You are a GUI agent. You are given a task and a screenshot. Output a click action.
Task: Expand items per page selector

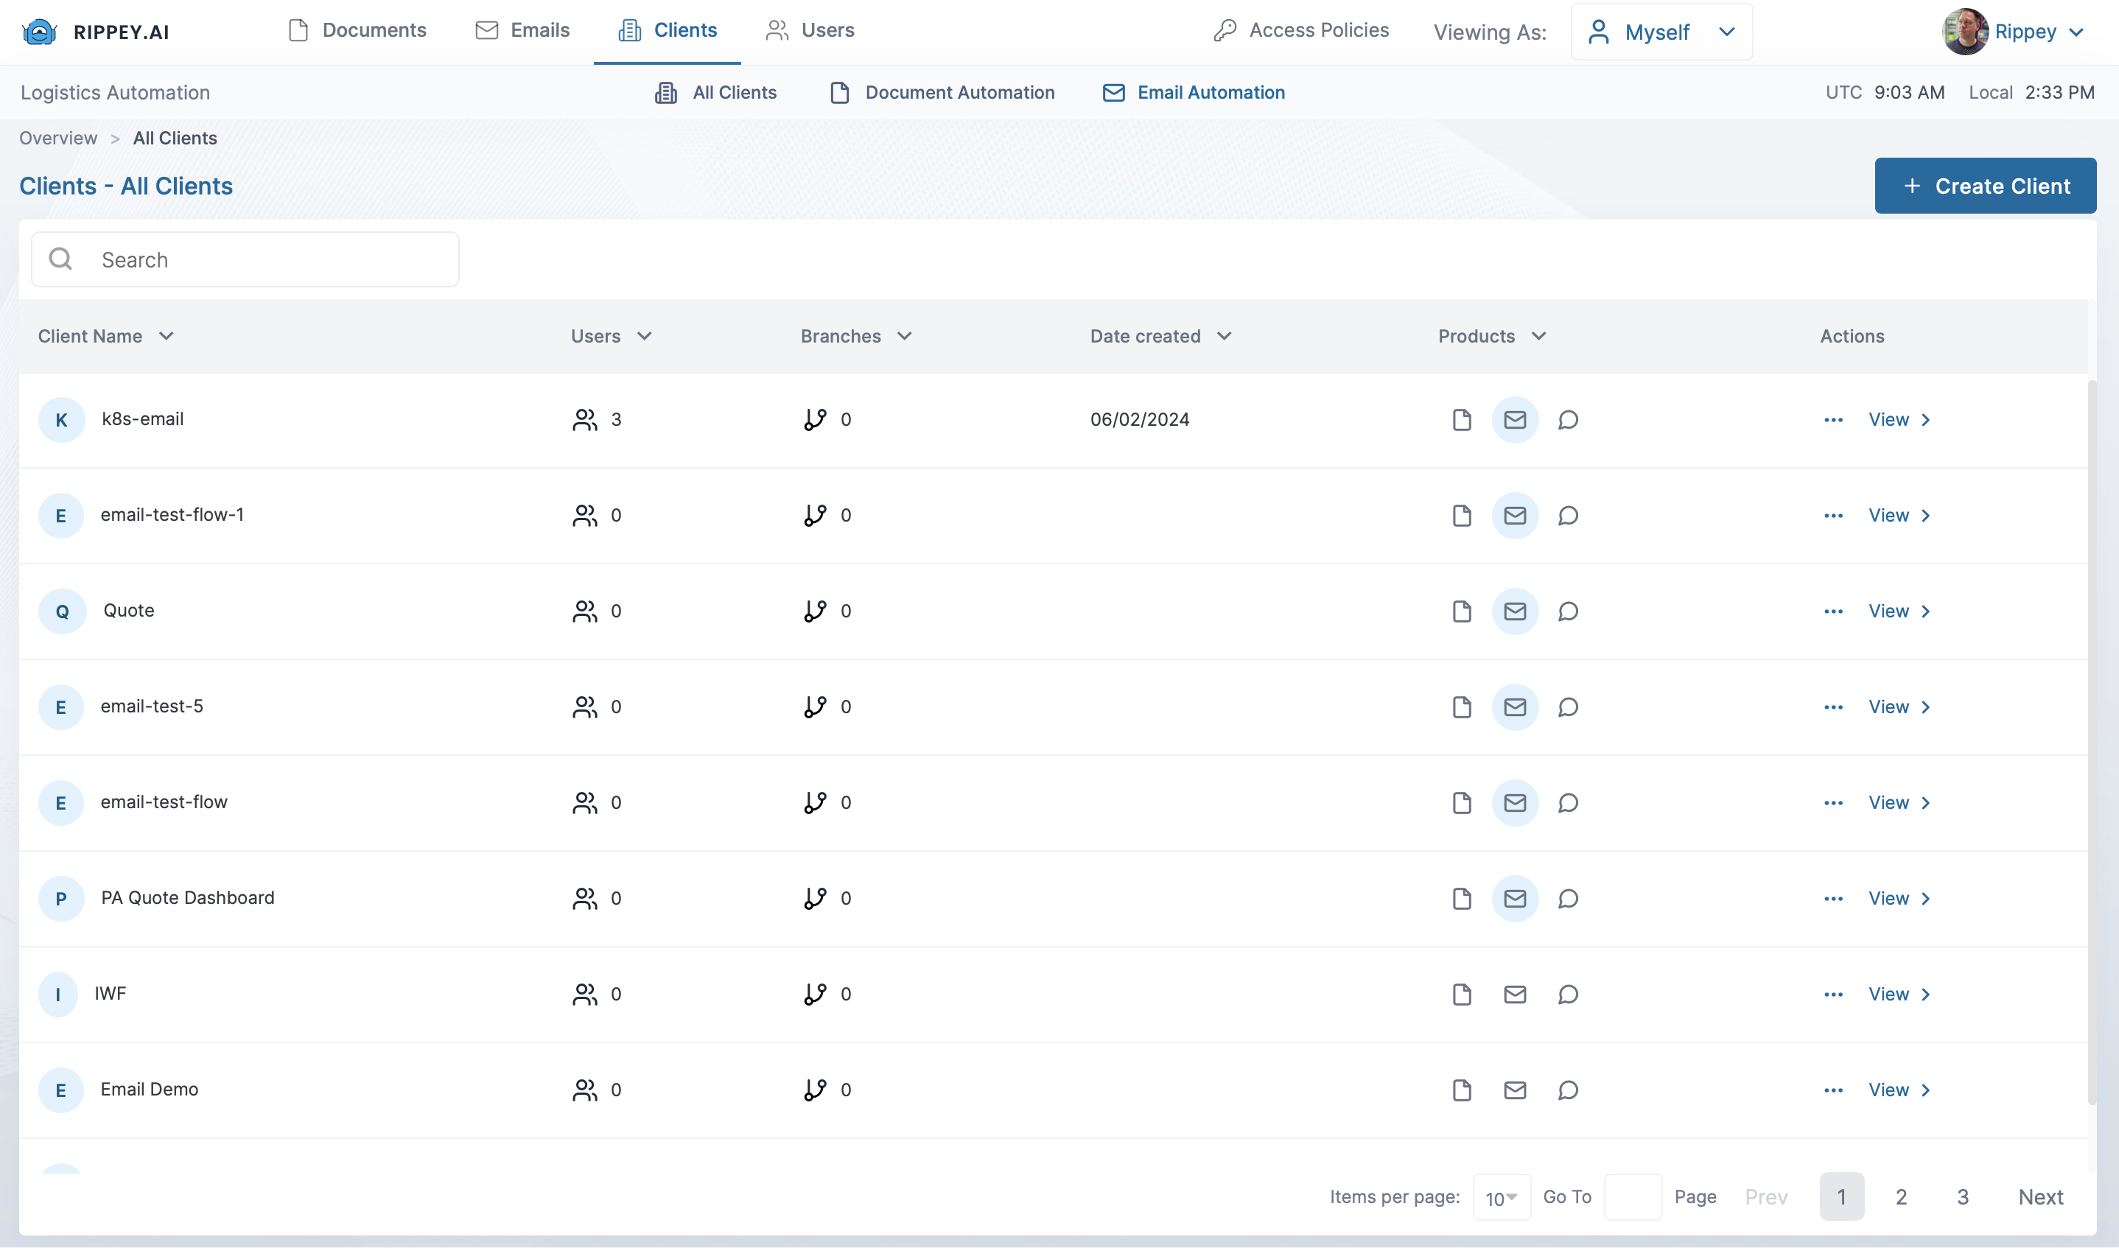pyautogui.click(x=1501, y=1198)
